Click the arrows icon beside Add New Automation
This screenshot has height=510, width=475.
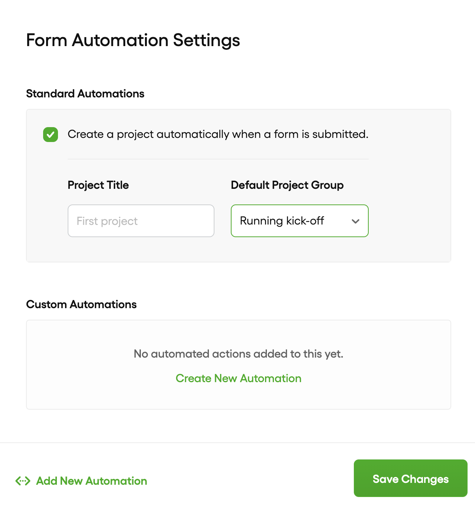coord(23,481)
